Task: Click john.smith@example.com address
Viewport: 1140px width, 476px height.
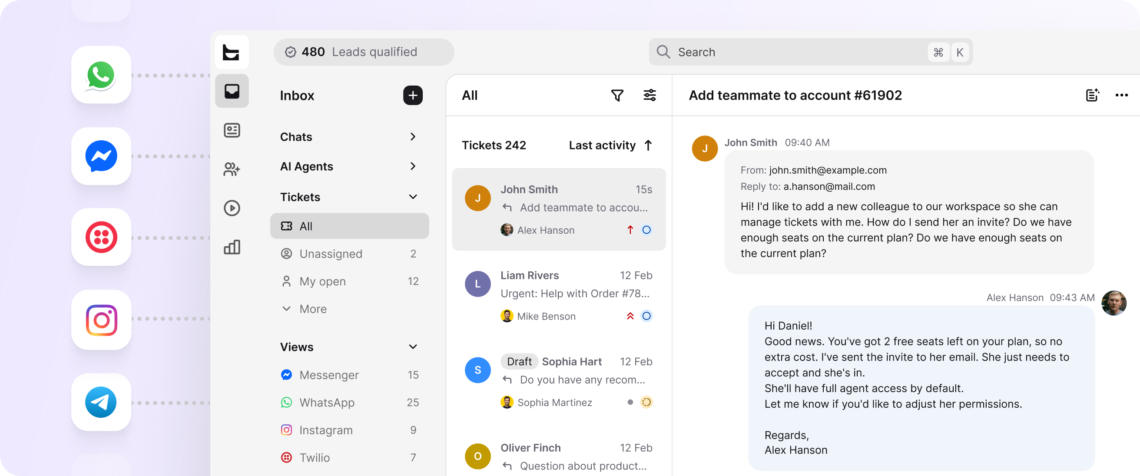Action: pyautogui.click(x=828, y=170)
